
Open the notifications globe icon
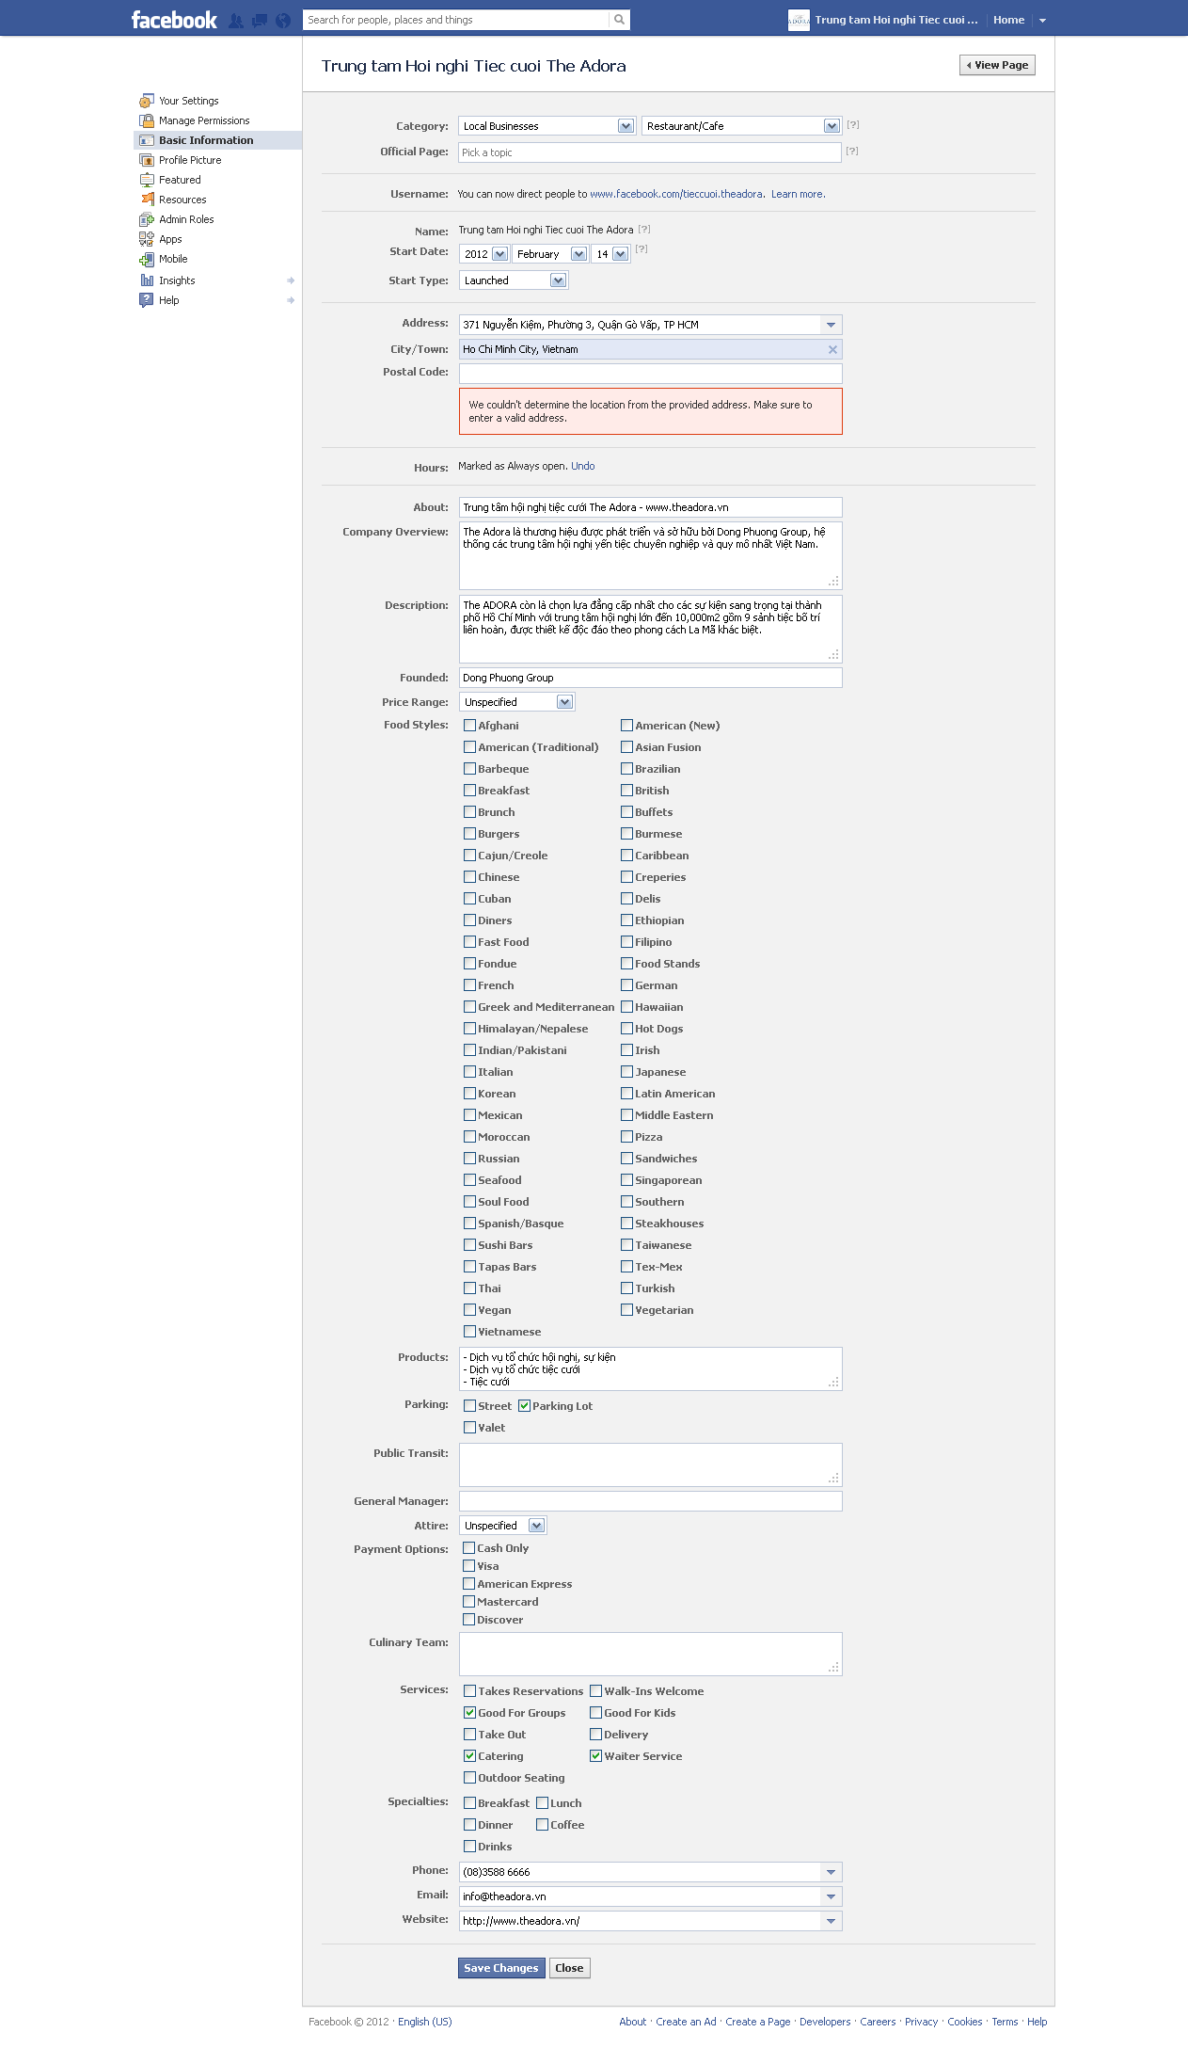pyautogui.click(x=282, y=20)
